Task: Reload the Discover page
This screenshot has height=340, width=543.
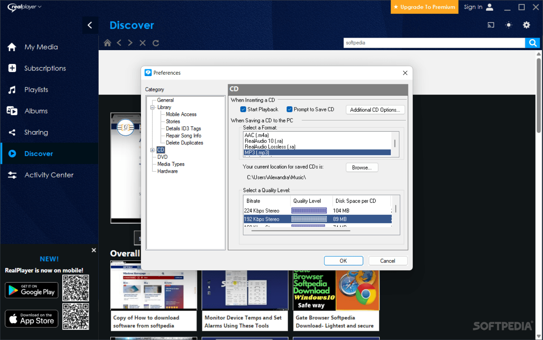Action: pos(156,43)
